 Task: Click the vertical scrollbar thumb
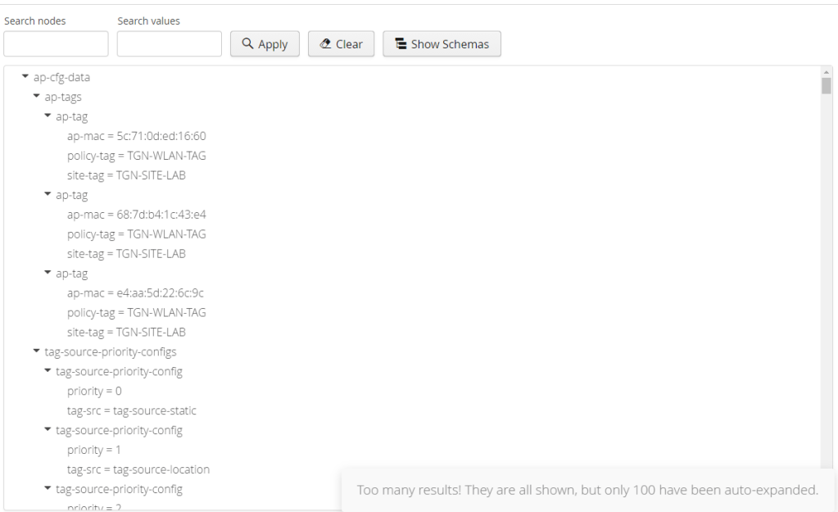(x=827, y=86)
